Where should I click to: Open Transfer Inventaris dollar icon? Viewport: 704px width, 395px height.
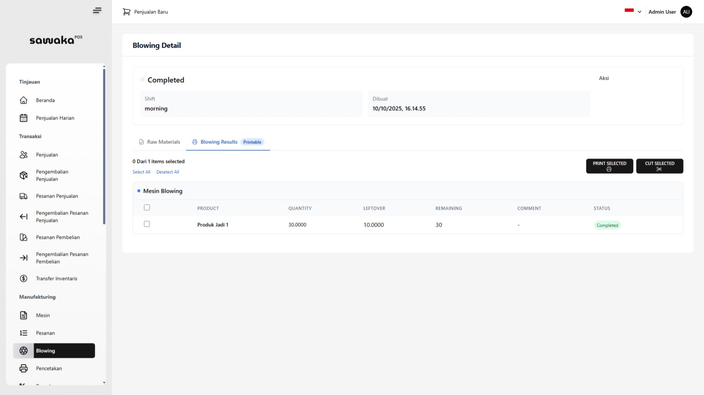[24, 279]
